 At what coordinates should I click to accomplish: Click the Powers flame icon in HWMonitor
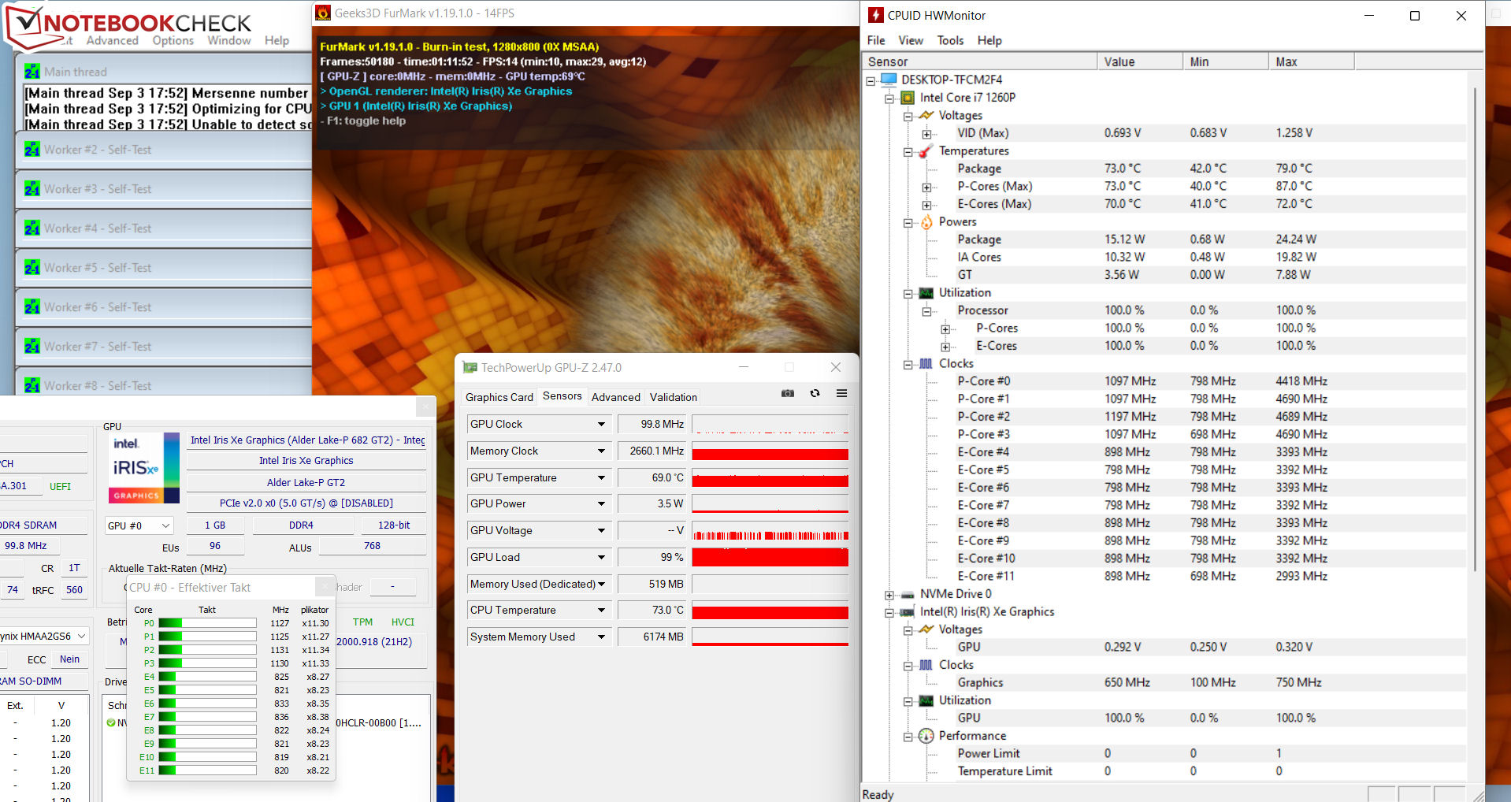point(926,222)
